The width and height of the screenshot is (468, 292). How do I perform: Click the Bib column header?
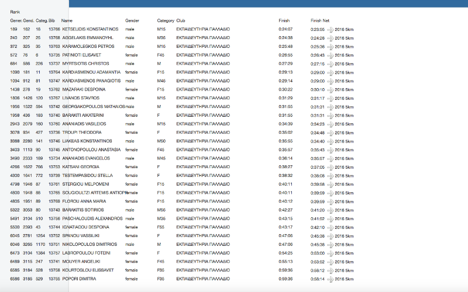click(52, 20)
